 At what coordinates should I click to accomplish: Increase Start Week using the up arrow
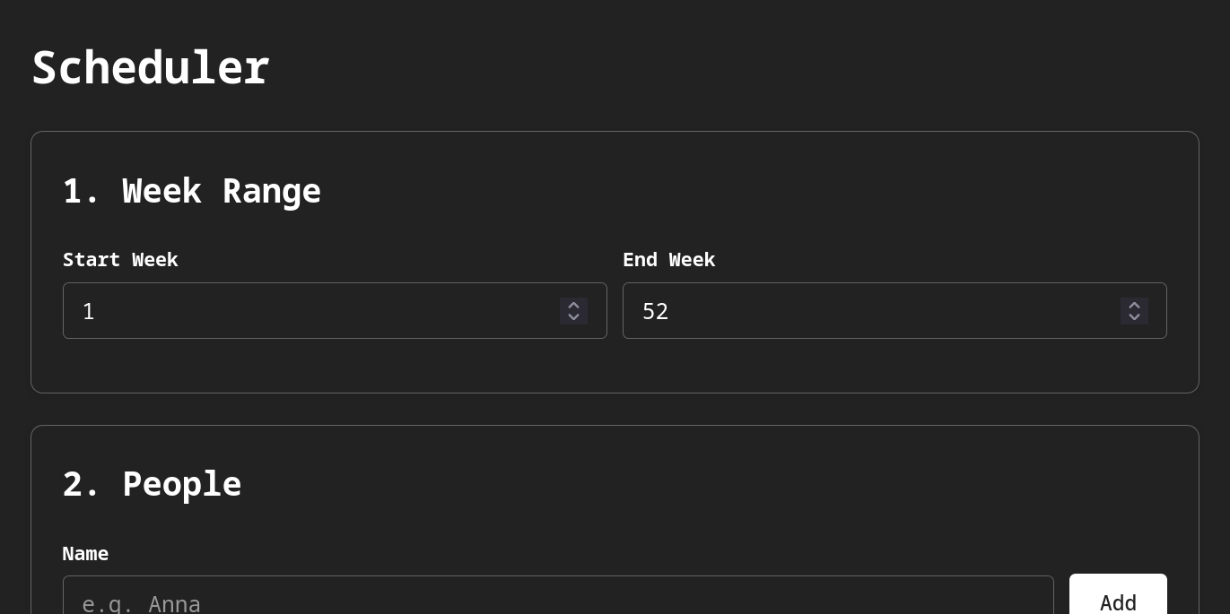[573, 305]
